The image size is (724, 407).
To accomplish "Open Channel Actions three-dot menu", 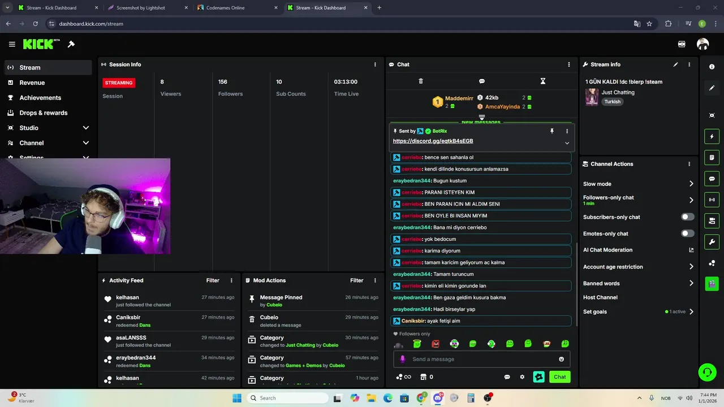I will tap(689, 164).
